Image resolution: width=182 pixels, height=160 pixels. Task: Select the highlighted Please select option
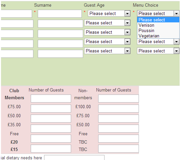tap(158, 20)
